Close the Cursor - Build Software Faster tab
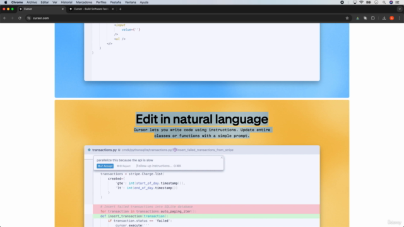404x227 pixels. click(x=112, y=9)
